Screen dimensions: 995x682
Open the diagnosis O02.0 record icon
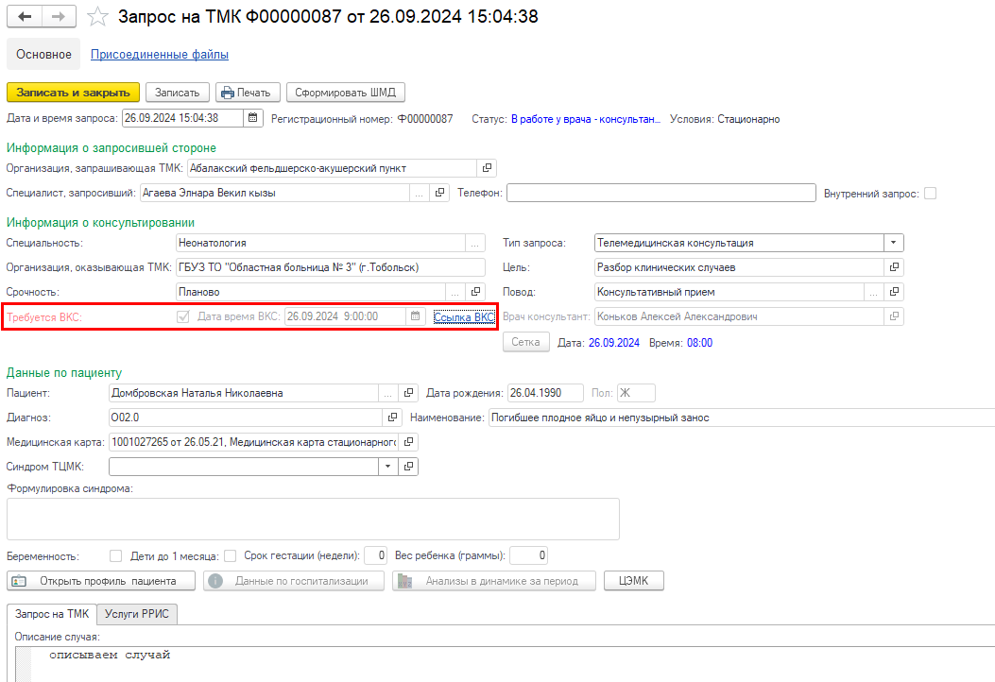[393, 417]
